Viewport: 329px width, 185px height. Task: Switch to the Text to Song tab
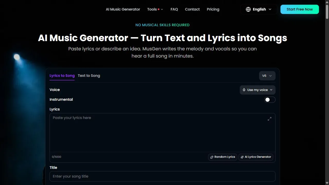tap(89, 76)
